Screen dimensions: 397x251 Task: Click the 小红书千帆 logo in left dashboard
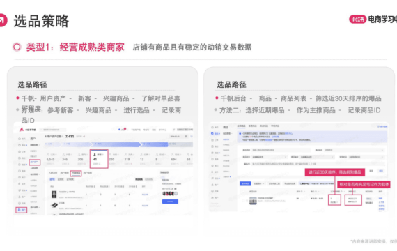point(28,130)
